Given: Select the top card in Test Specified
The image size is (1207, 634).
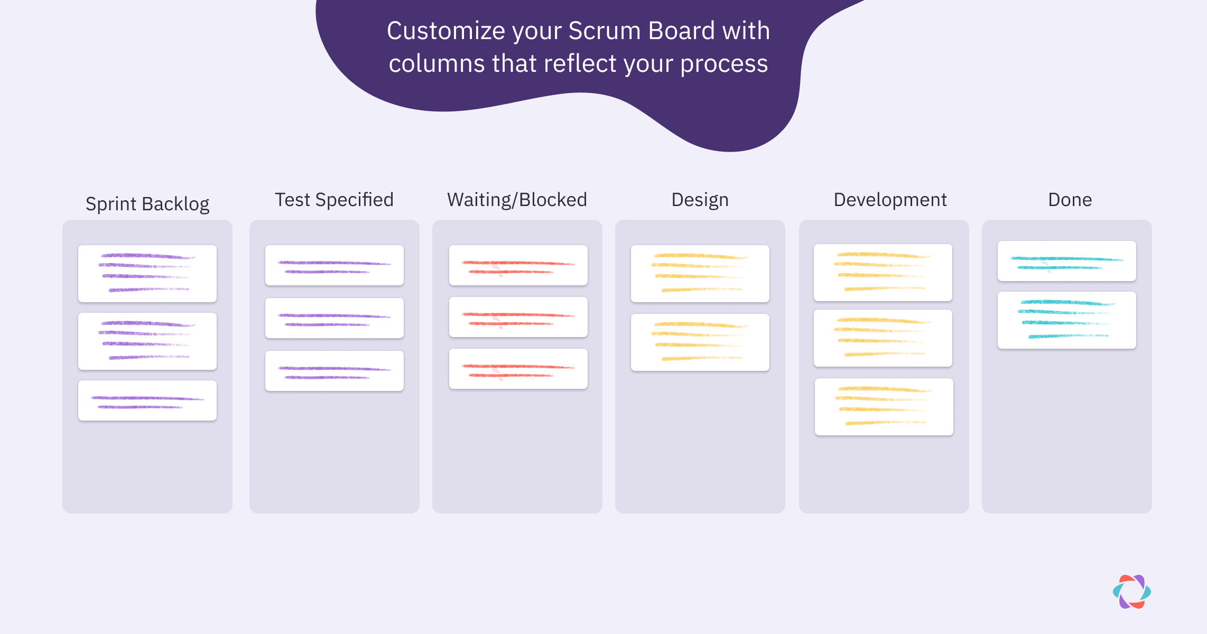Looking at the screenshot, I should click(x=335, y=265).
